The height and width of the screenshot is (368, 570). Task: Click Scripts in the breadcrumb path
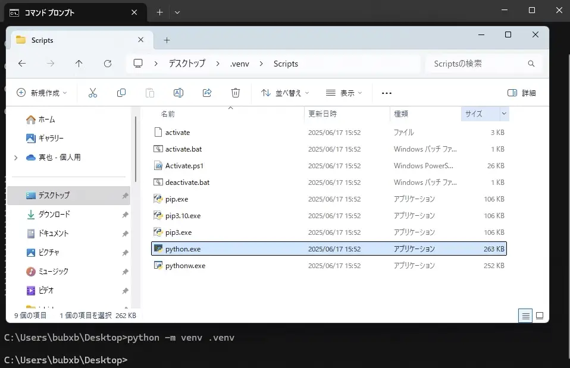click(x=286, y=64)
